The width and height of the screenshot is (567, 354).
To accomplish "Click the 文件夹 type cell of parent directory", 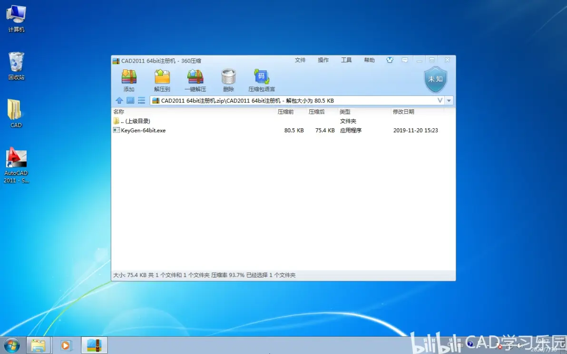I will (x=348, y=121).
